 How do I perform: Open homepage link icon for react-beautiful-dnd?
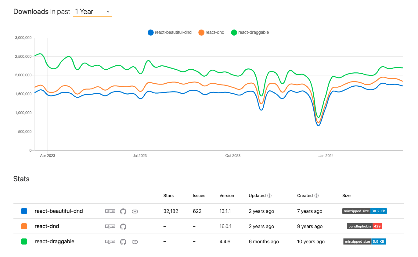pos(135,211)
